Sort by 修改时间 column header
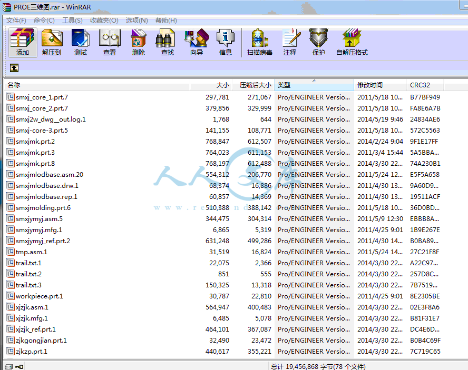The image size is (468, 370). 381,85
